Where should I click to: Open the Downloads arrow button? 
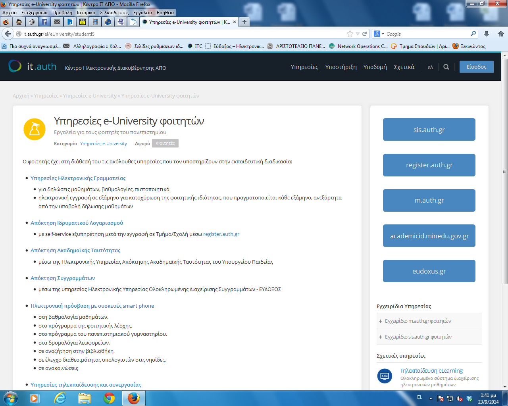(x=487, y=34)
